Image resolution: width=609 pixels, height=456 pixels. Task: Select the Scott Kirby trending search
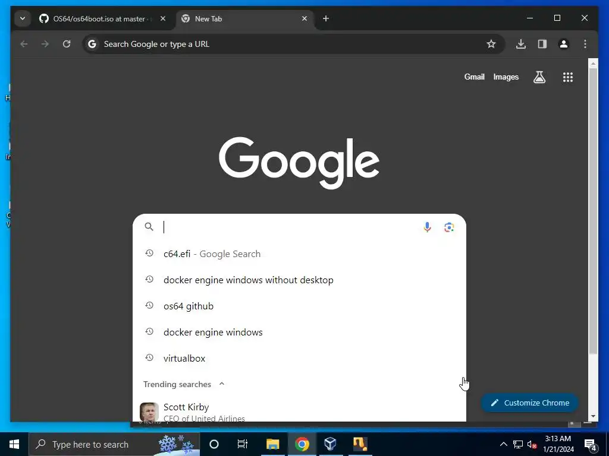[x=299, y=412]
